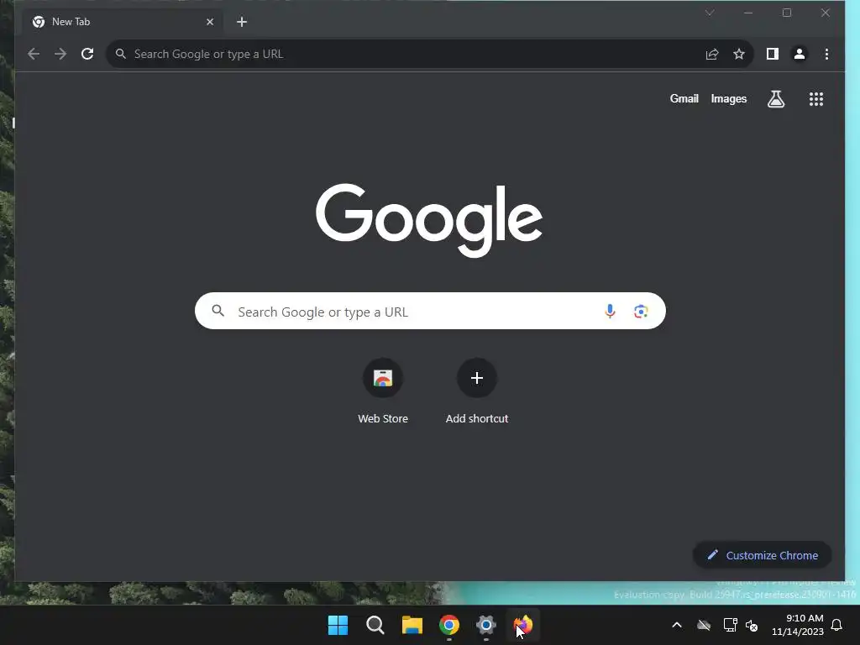Open Gmail link

tap(684, 99)
